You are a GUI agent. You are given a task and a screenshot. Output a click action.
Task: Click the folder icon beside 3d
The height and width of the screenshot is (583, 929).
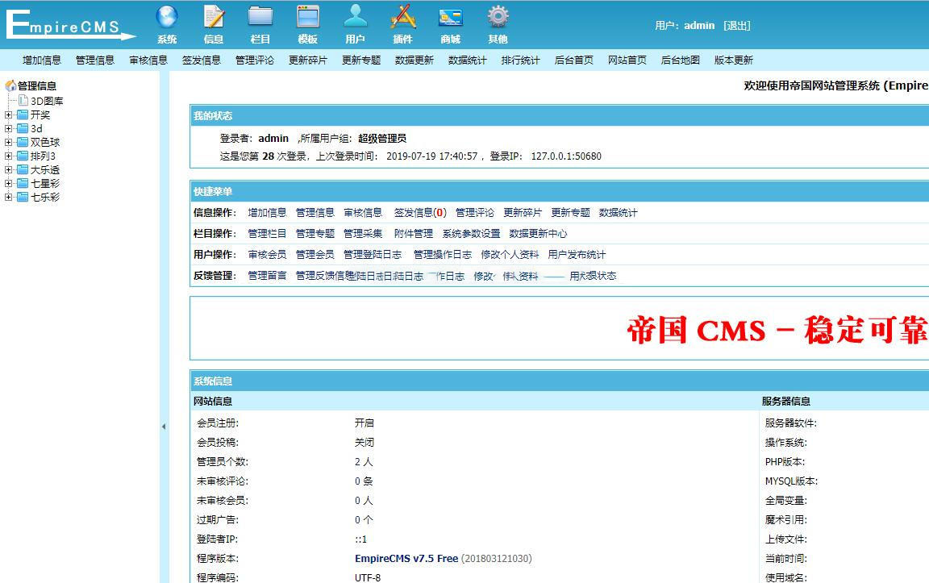23,128
